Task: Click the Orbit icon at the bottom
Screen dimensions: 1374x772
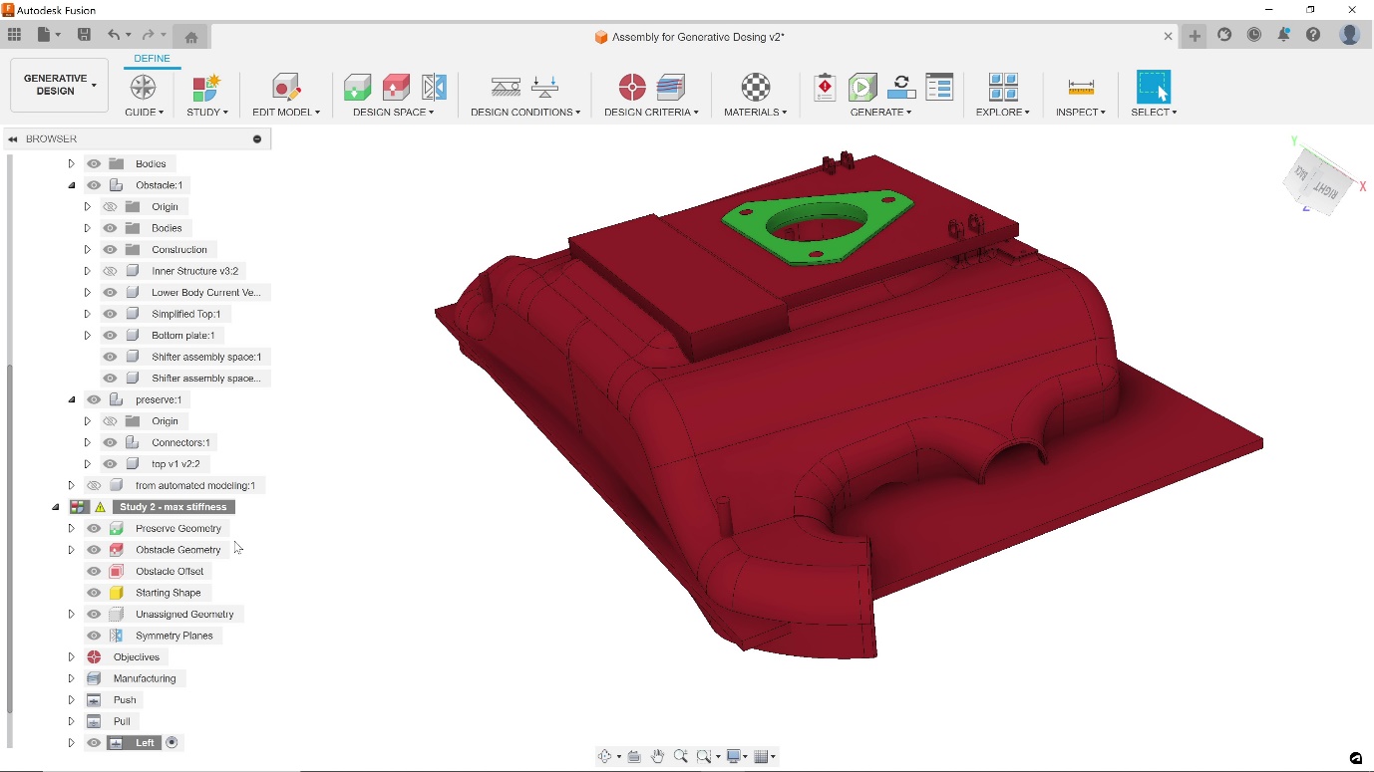Action: click(x=605, y=756)
